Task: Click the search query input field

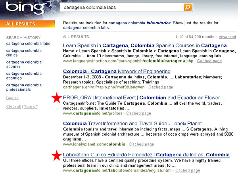Action: click(x=123, y=8)
